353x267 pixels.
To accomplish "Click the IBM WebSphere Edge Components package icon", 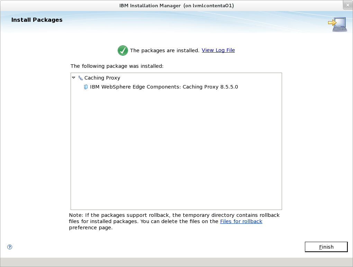I will (86, 87).
